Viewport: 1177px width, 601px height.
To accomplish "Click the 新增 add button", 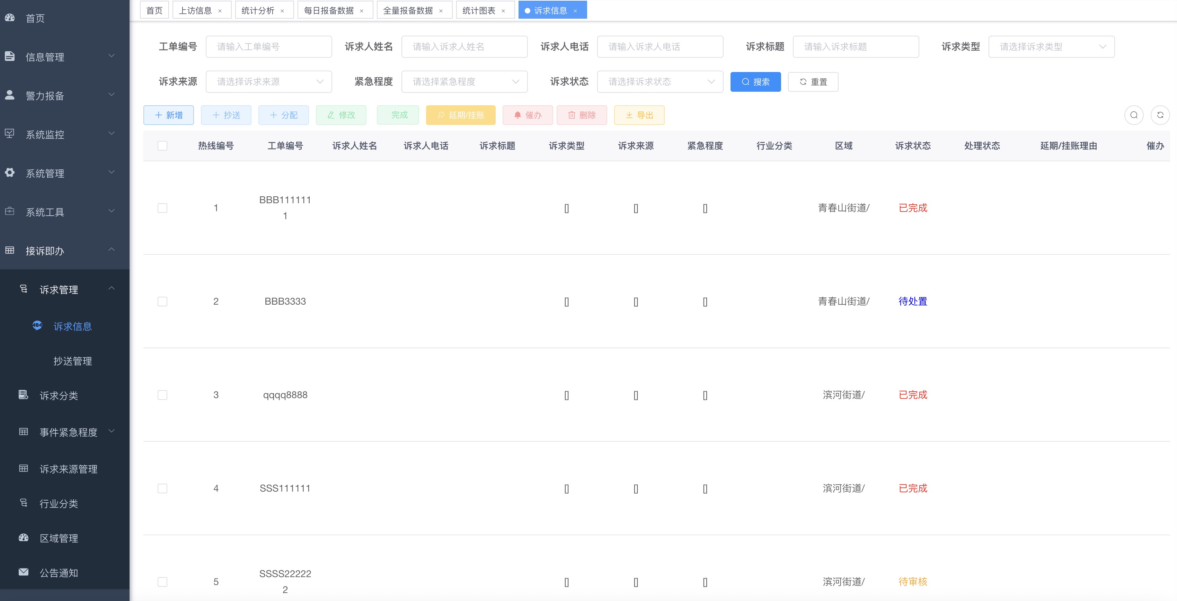I will pyautogui.click(x=169, y=115).
